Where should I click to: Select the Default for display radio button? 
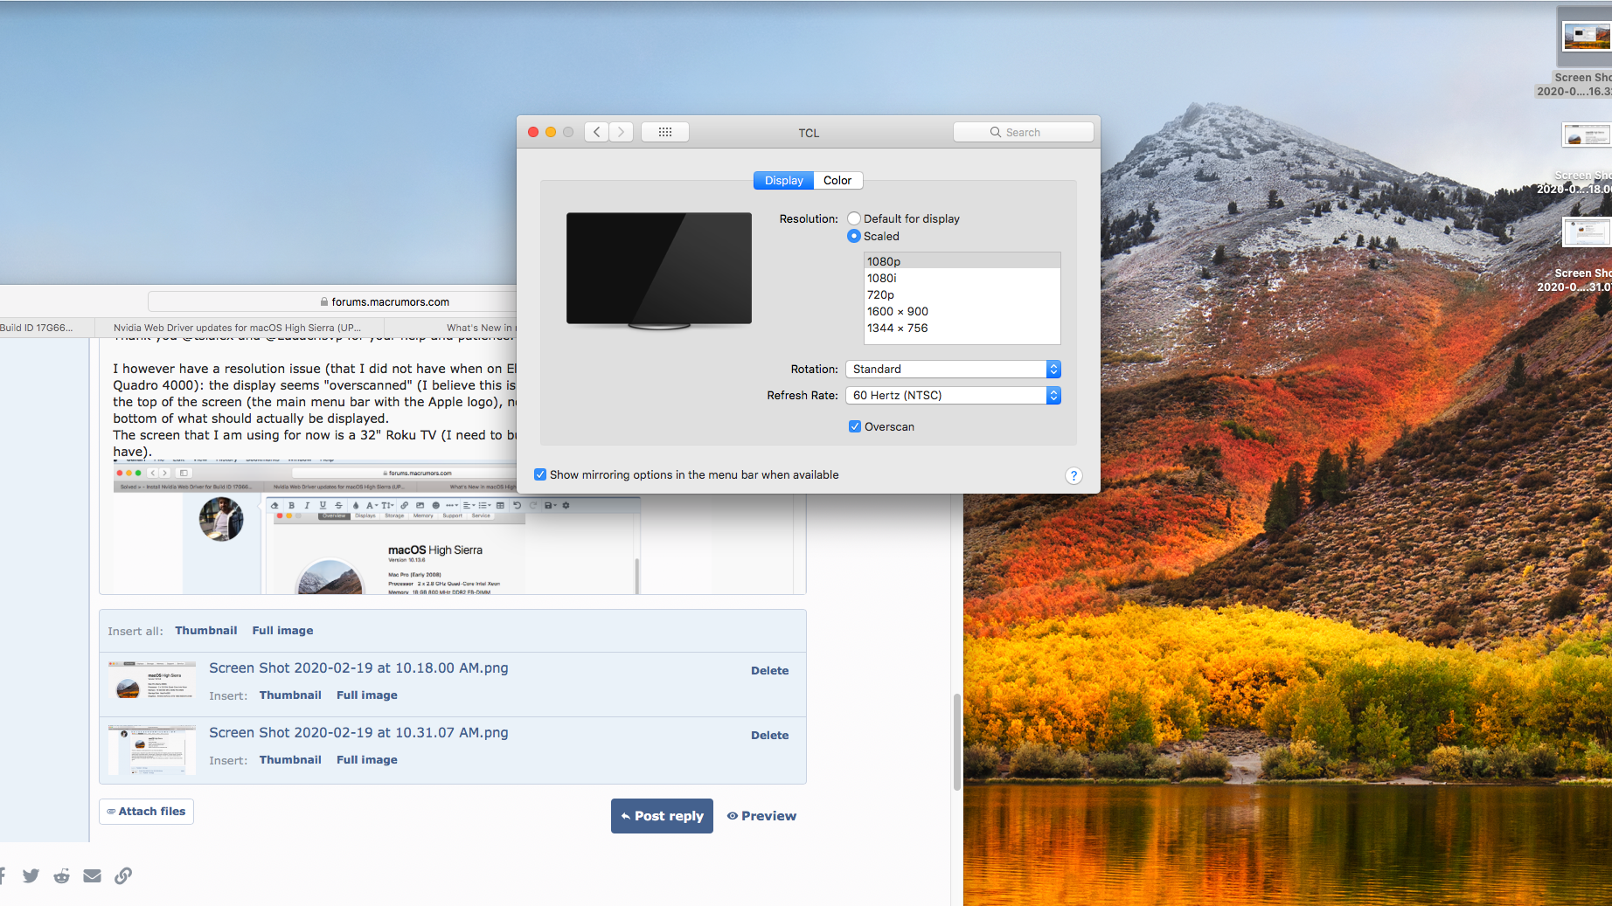[x=854, y=218]
